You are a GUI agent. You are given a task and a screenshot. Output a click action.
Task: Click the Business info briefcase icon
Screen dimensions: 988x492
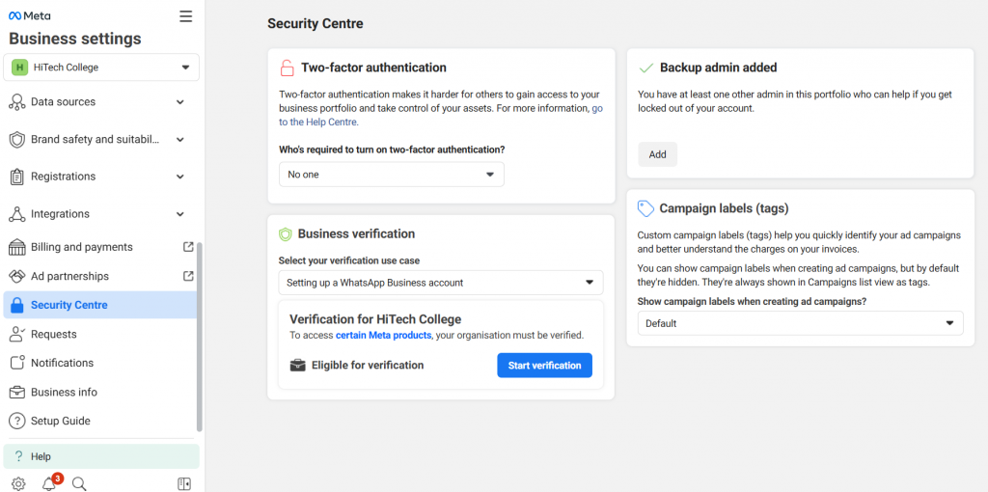[x=17, y=393]
